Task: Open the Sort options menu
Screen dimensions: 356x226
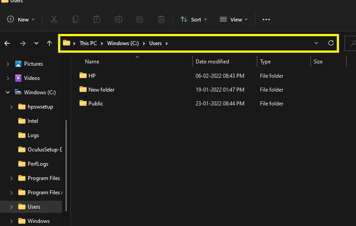Action: click(194, 19)
